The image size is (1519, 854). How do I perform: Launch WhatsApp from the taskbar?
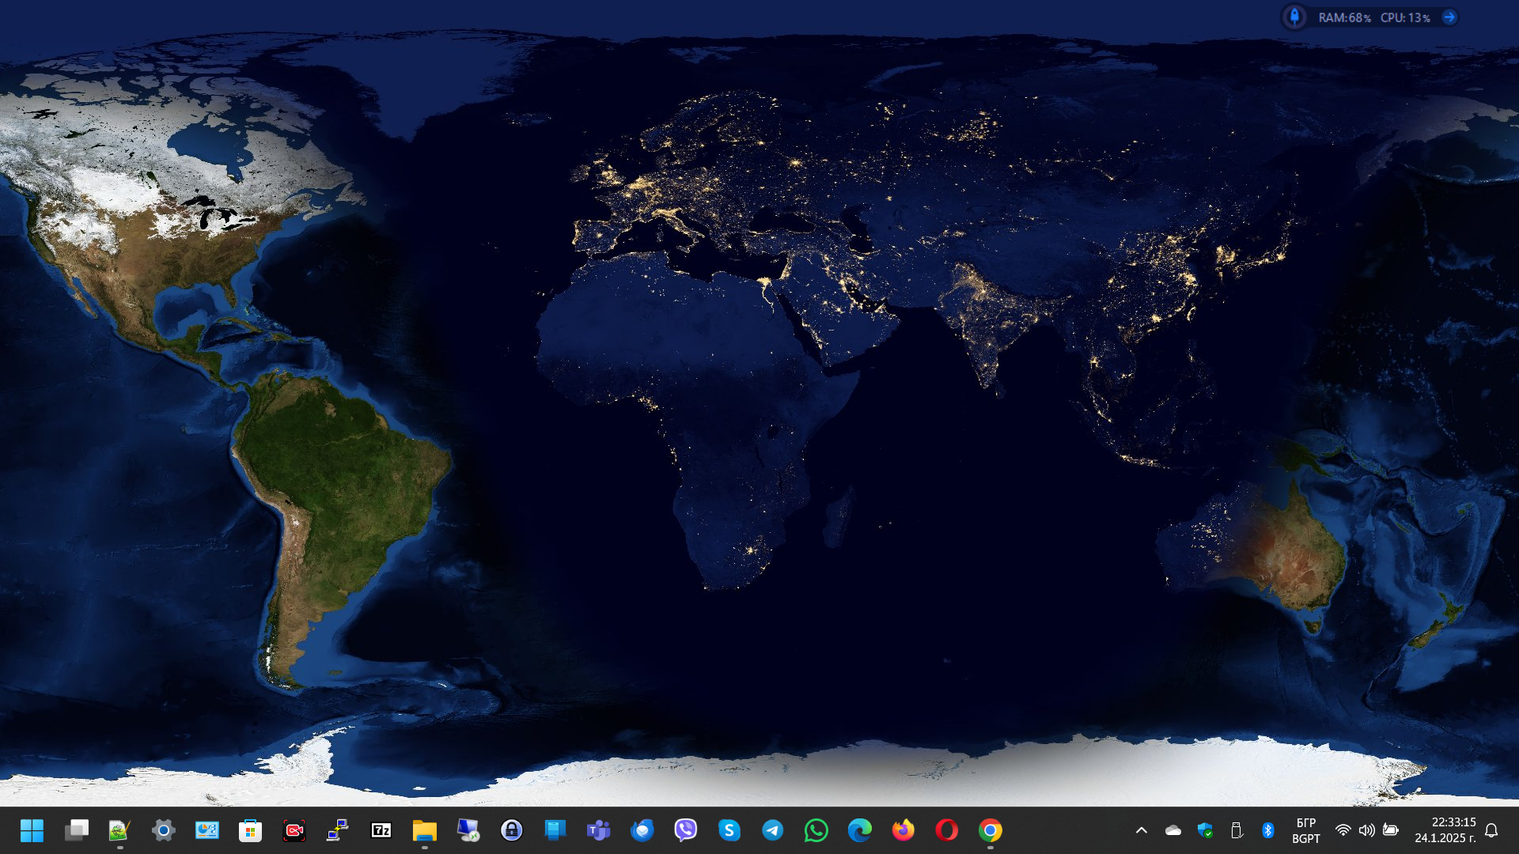816,830
